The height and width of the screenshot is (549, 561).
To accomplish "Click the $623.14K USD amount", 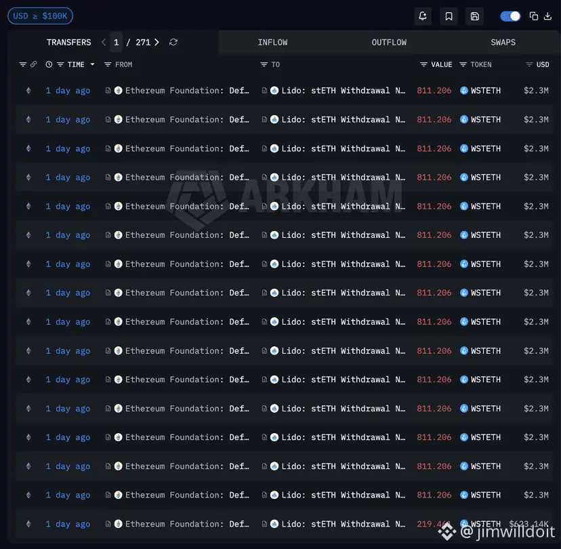I will [528, 524].
